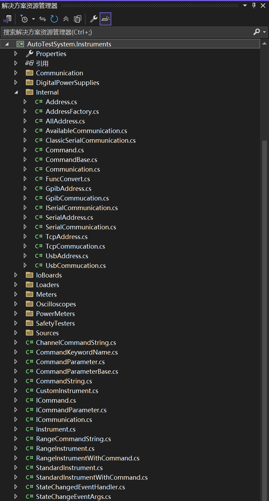Click the SafetyTesters folder icon
The height and width of the screenshot is (501, 269).
30,323
